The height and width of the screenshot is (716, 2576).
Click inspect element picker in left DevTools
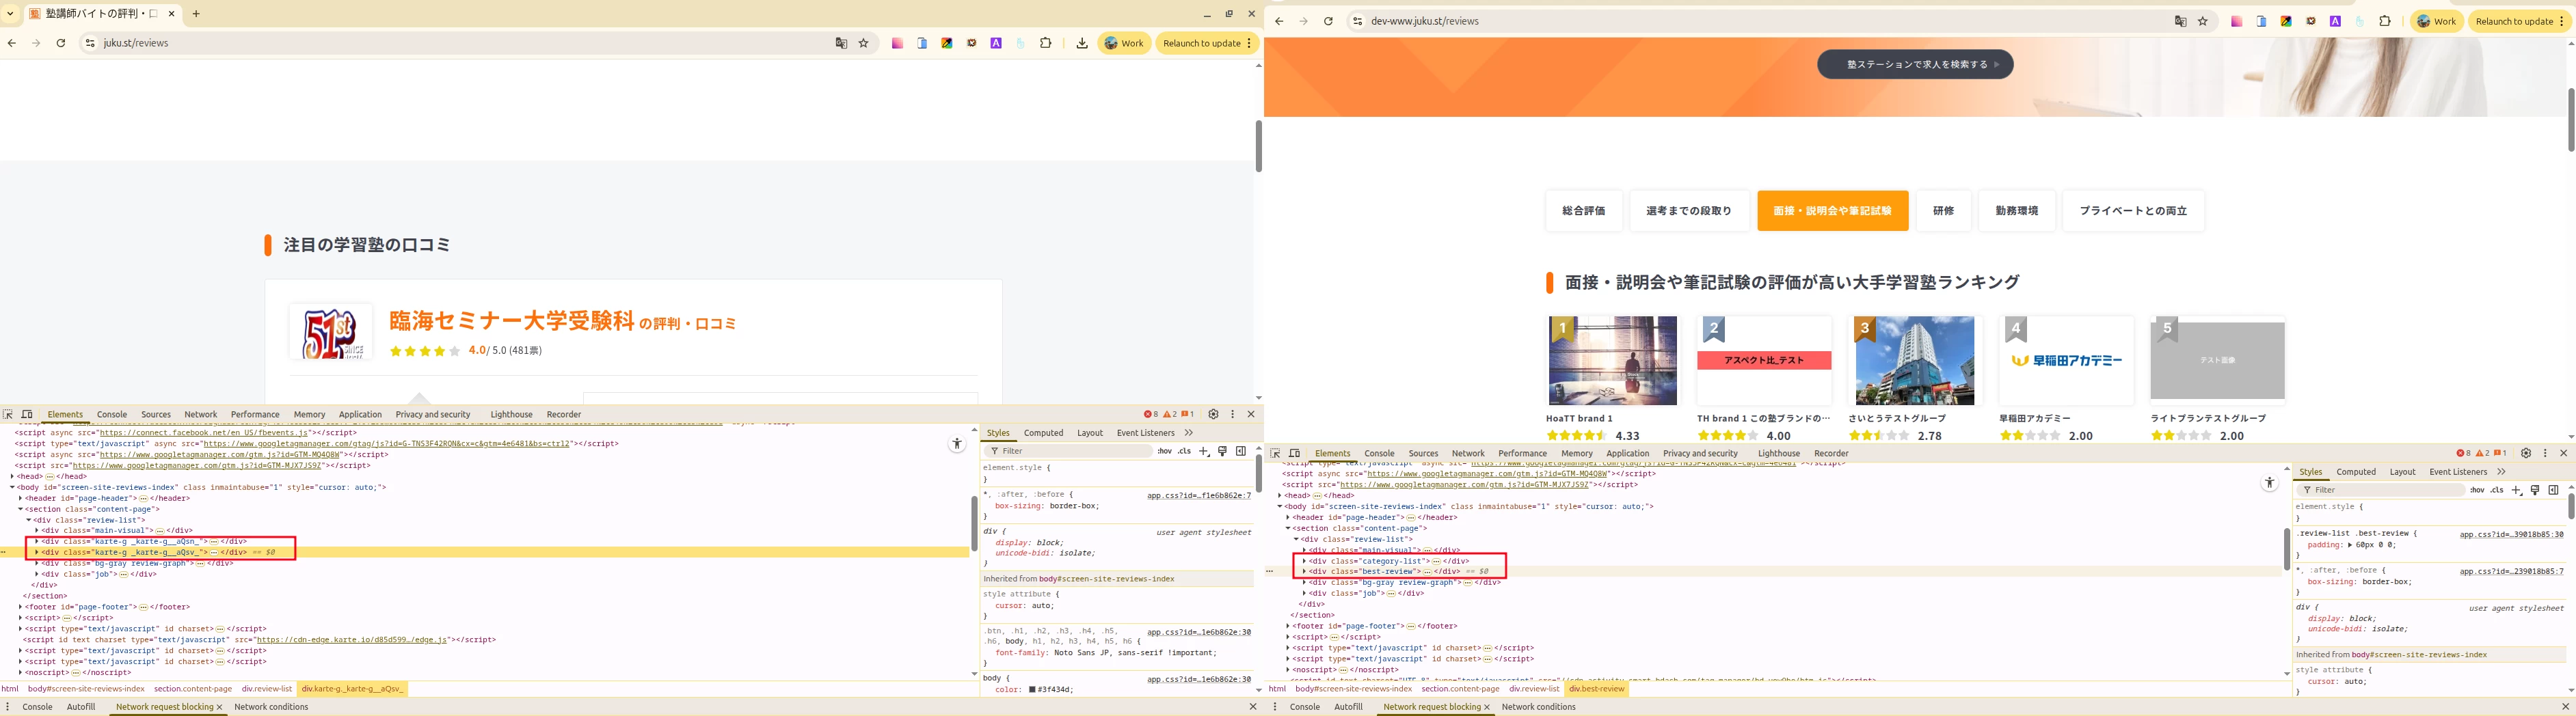[8, 414]
